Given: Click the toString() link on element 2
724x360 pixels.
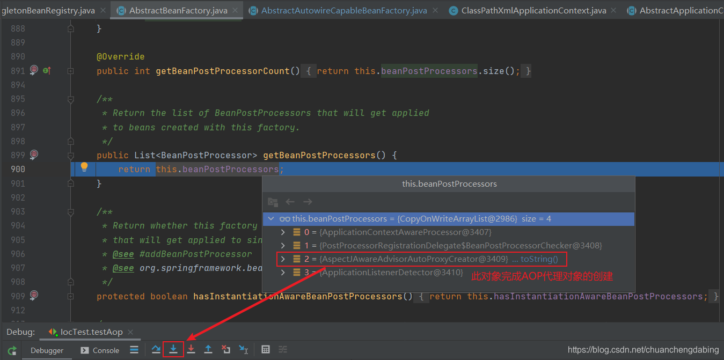Looking at the screenshot, I should click(539, 259).
